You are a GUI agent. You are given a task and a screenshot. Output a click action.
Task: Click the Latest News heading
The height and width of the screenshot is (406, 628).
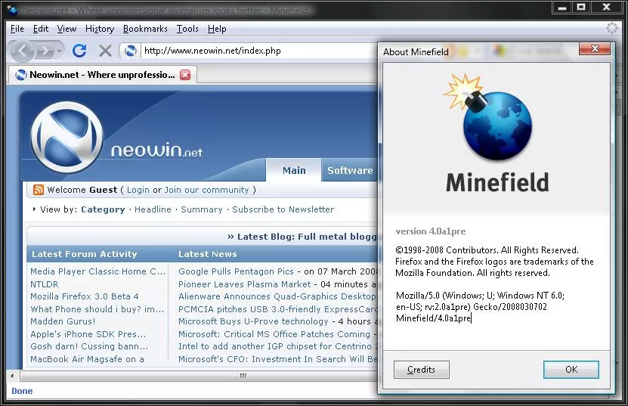coord(208,254)
